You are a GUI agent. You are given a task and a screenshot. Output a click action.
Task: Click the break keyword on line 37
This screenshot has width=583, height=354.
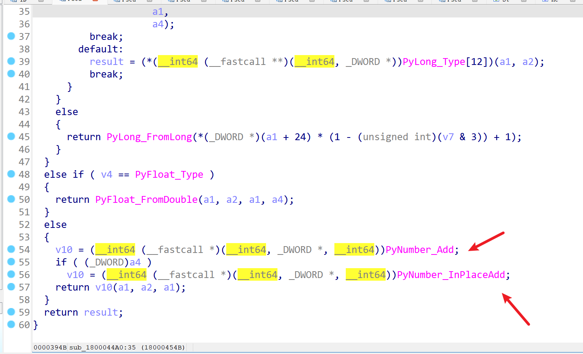104,36
